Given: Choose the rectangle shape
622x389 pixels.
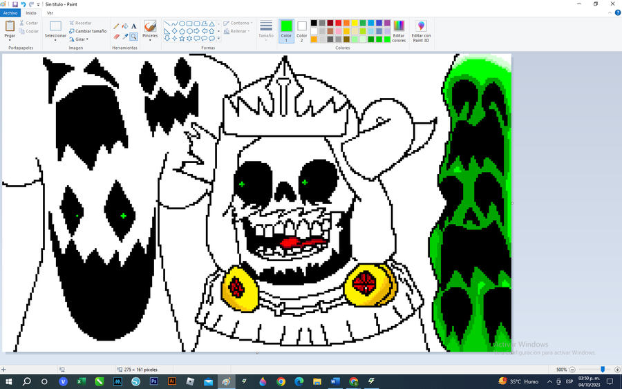Looking at the screenshot, I should click(189, 23).
